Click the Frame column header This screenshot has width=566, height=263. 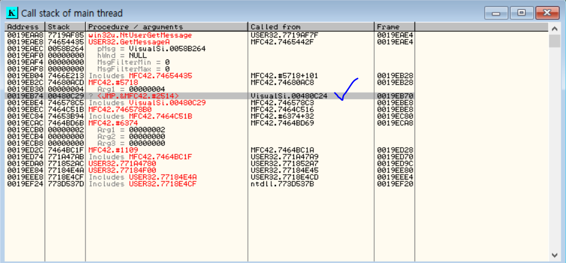pos(395,27)
